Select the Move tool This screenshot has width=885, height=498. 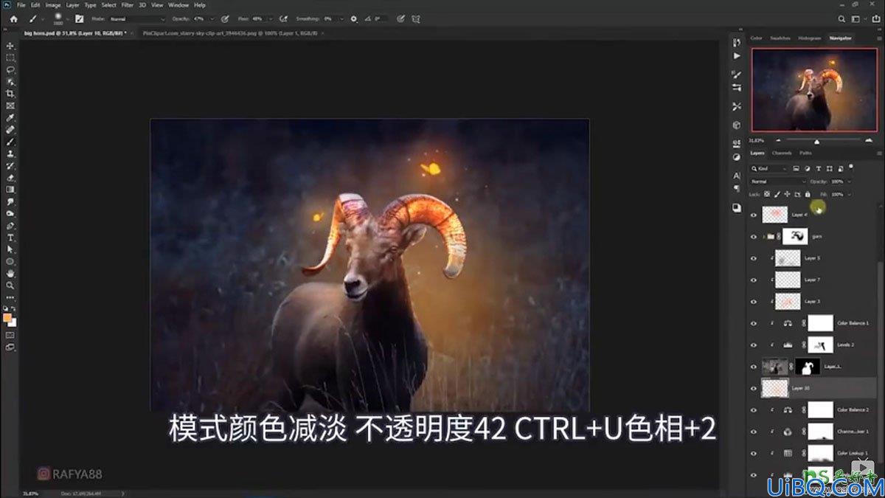click(10, 46)
